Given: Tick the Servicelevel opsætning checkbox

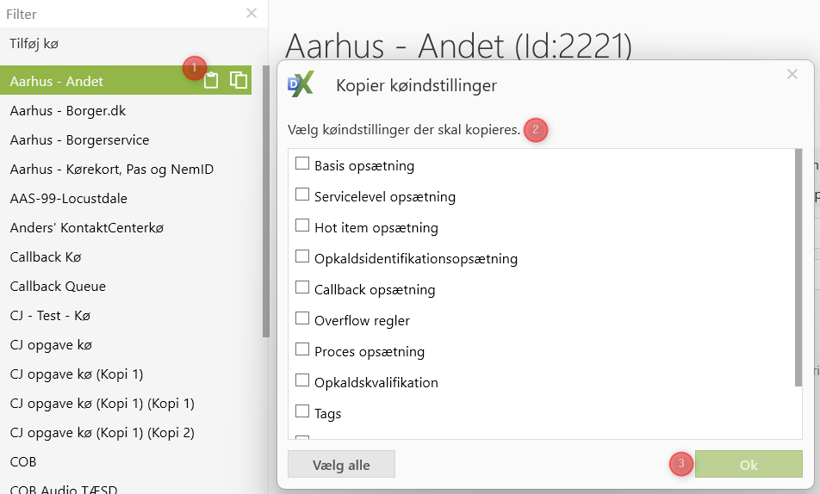Looking at the screenshot, I should pyautogui.click(x=302, y=195).
